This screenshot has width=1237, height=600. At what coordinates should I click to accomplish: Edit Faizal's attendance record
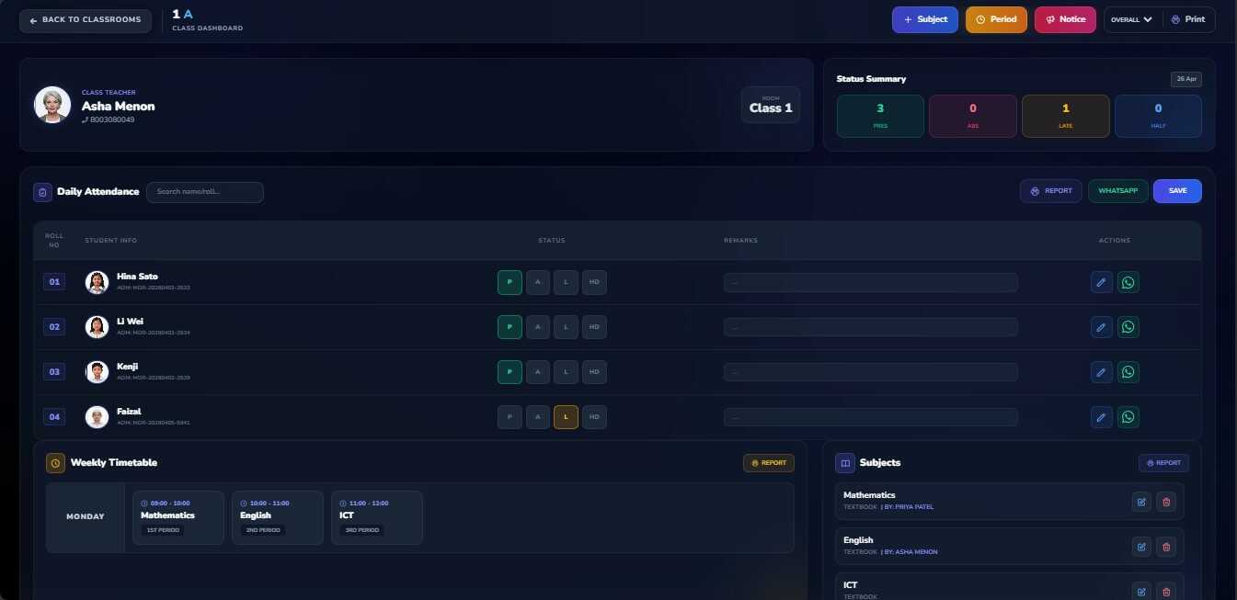[x=1101, y=417]
